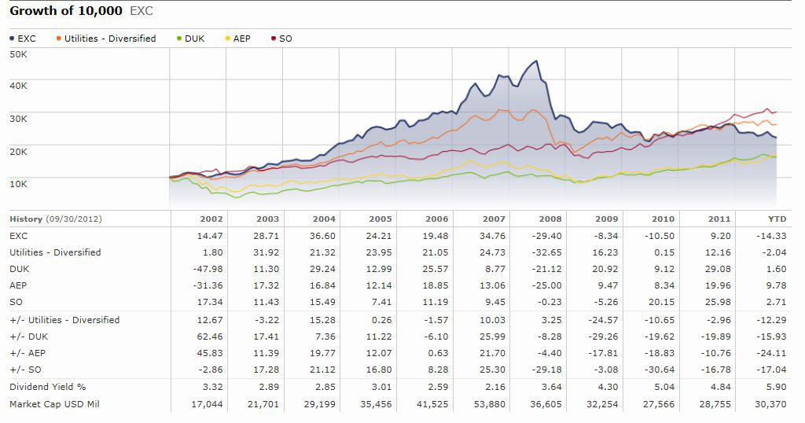Click the AEP row label in table
The image size is (805, 423).
(18, 285)
